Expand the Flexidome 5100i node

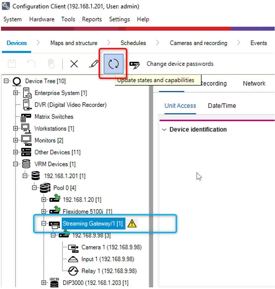click(44, 211)
